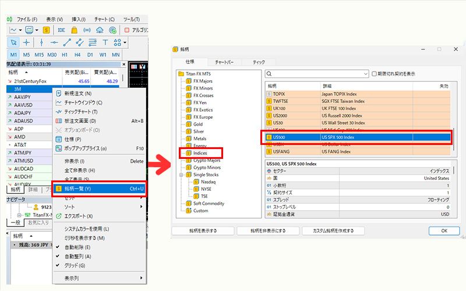The height and width of the screenshot is (291, 466).
Task: Select the cursor arrow tool
Action: tap(13, 42)
